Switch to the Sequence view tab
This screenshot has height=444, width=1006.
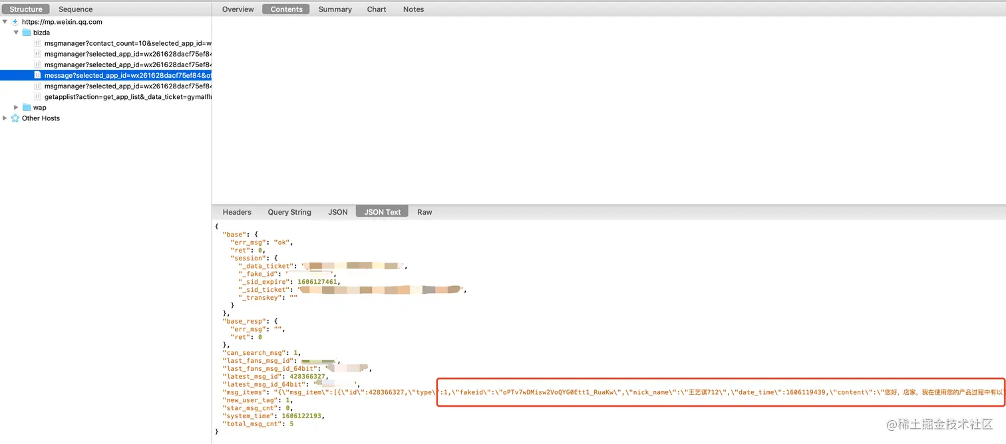(75, 9)
